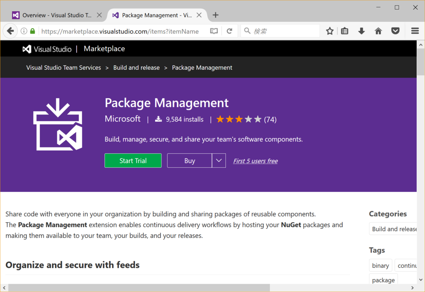The image size is (425, 292).
Task: Click the magnifier icon in search box
Action: [247, 31]
